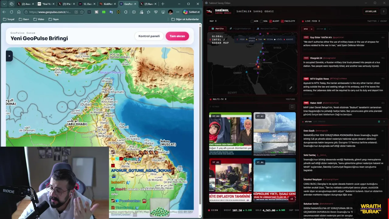Select the MarineTraffic tab

[267, 29]
